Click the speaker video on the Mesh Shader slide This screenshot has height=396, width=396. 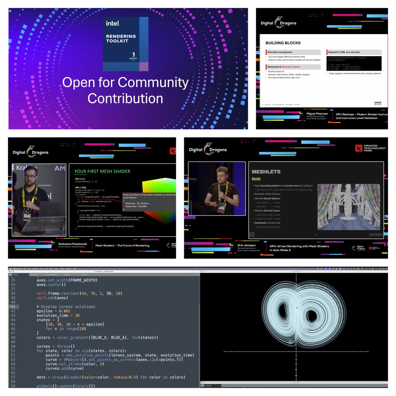[39, 200]
